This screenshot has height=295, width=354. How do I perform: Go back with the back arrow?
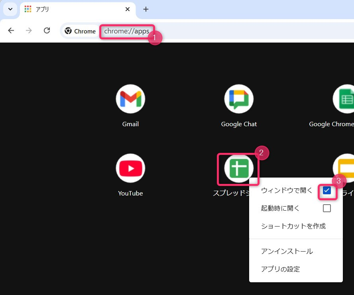pyautogui.click(x=11, y=31)
